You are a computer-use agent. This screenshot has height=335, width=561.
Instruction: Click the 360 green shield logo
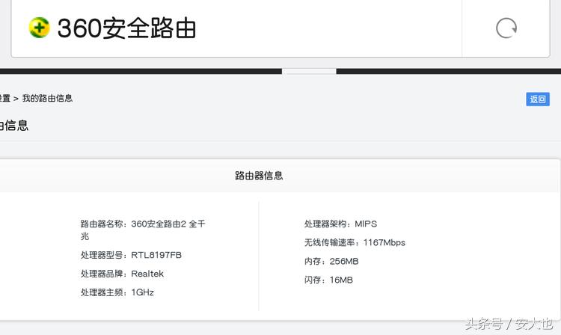(39, 27)
